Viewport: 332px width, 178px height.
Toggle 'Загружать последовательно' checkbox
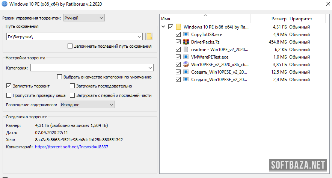(x=72, y=86)
